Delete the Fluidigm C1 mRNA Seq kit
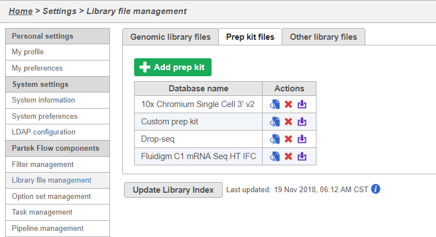This screenshot has width=436, height=237. tap(288, 156)
